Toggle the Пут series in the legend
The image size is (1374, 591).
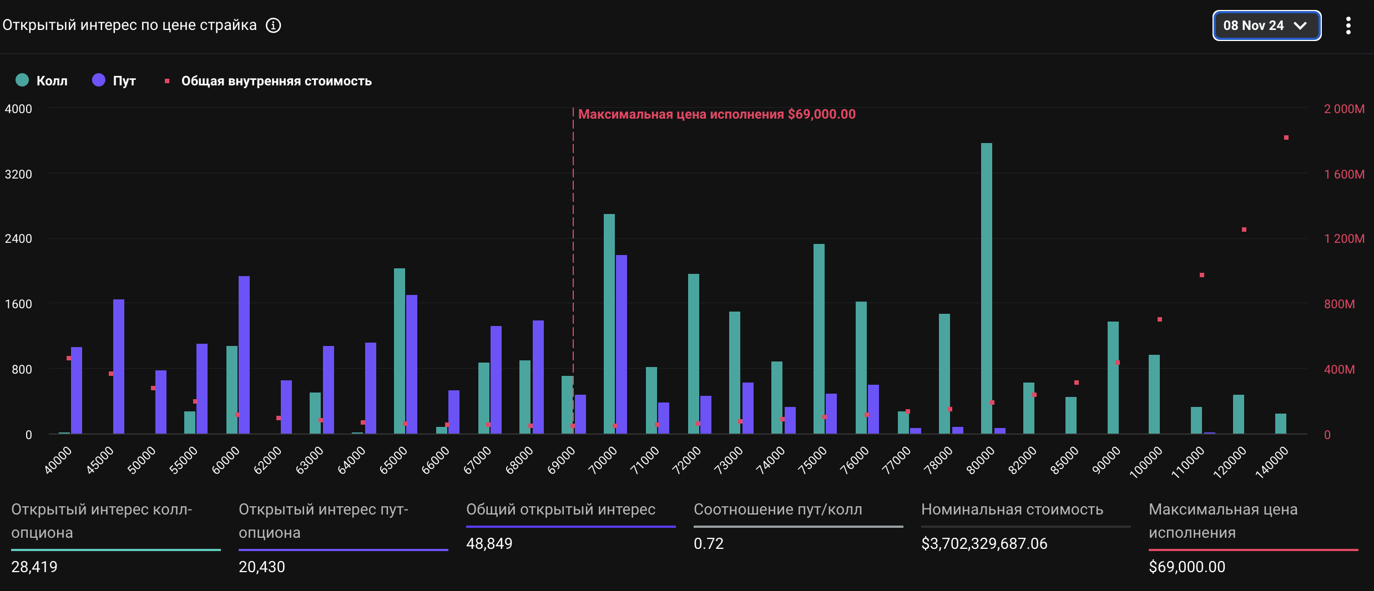(114, 81)
